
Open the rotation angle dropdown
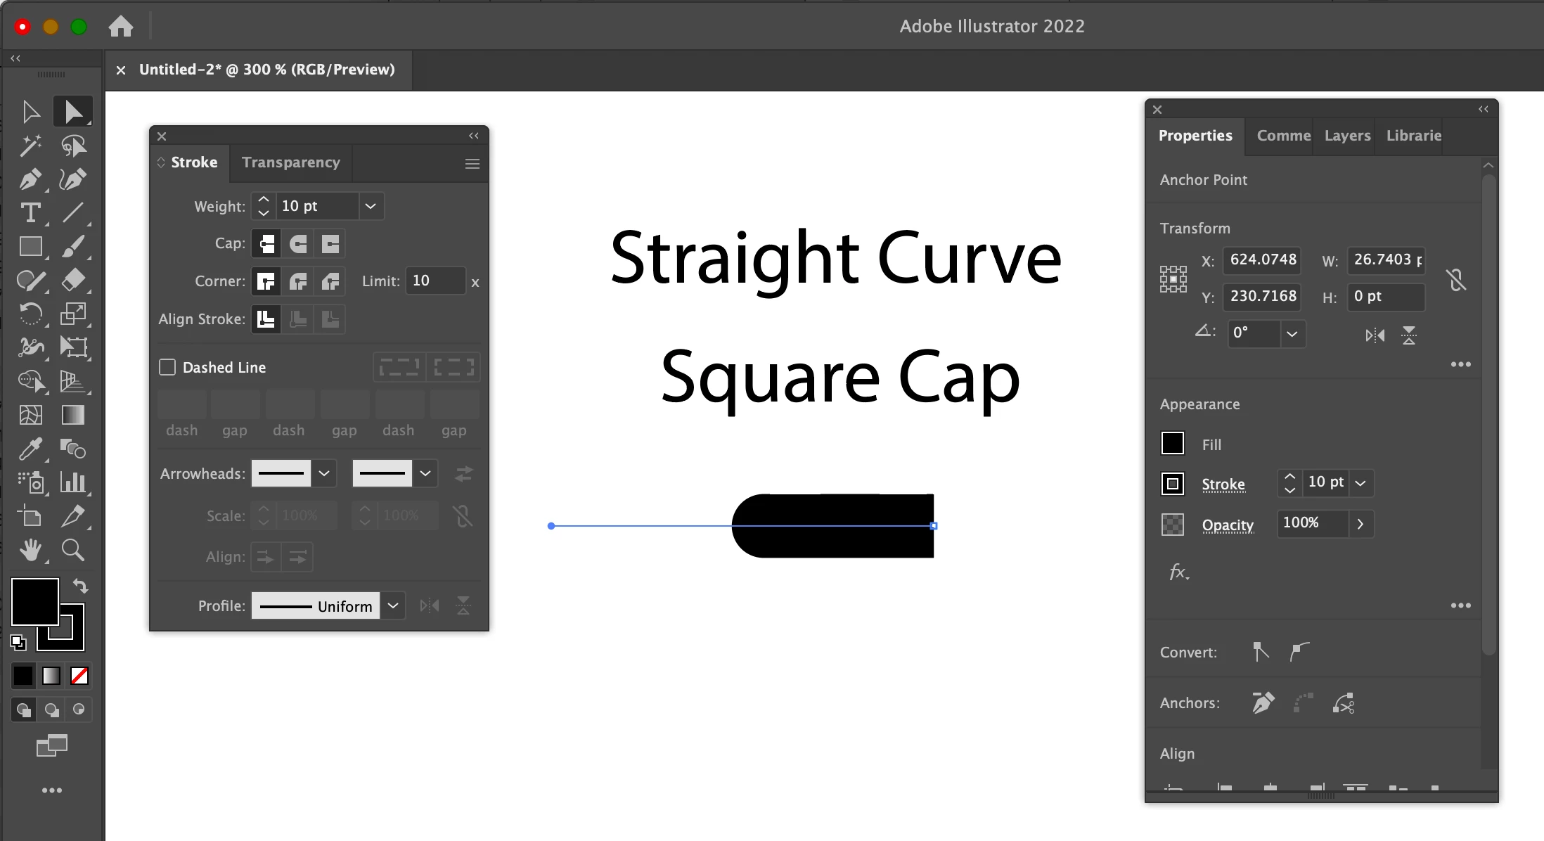pyautogui.click(x=1292, y=333)
